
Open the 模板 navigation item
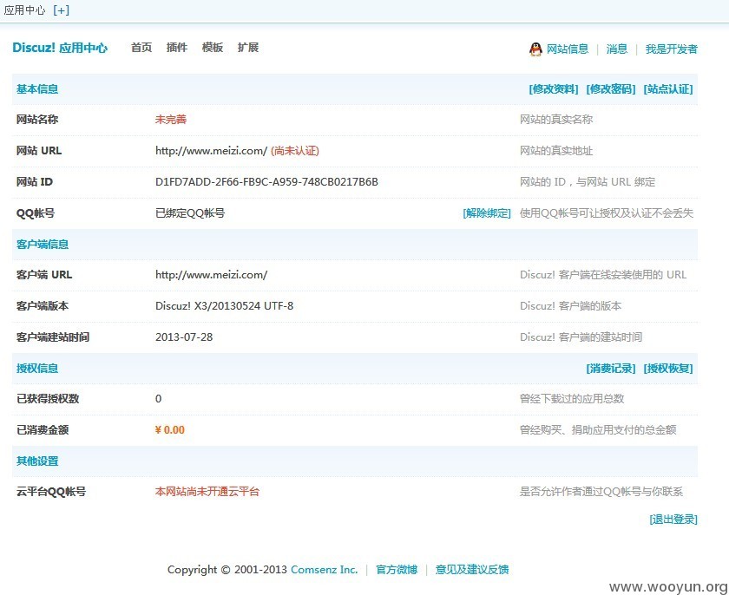(213, 48)
